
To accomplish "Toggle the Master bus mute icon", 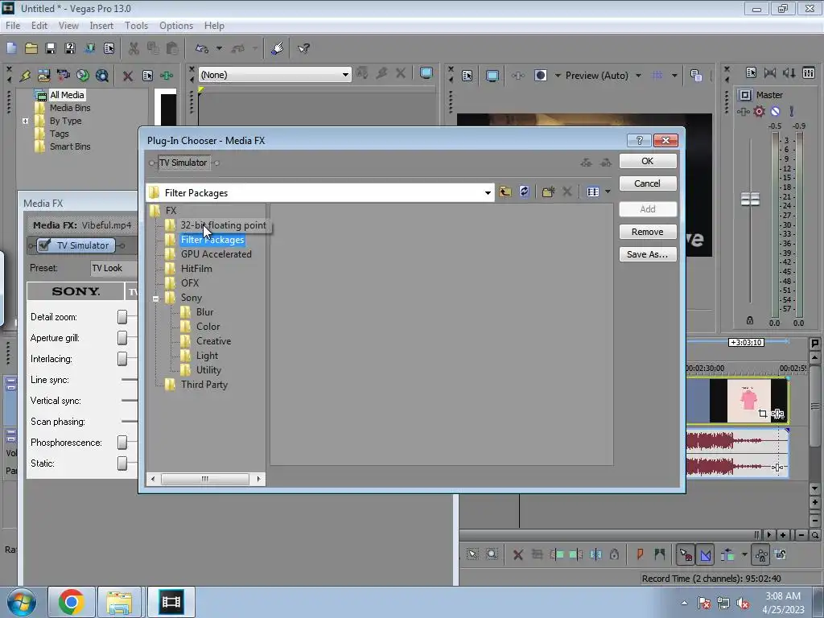I will (x=775, y=111).
